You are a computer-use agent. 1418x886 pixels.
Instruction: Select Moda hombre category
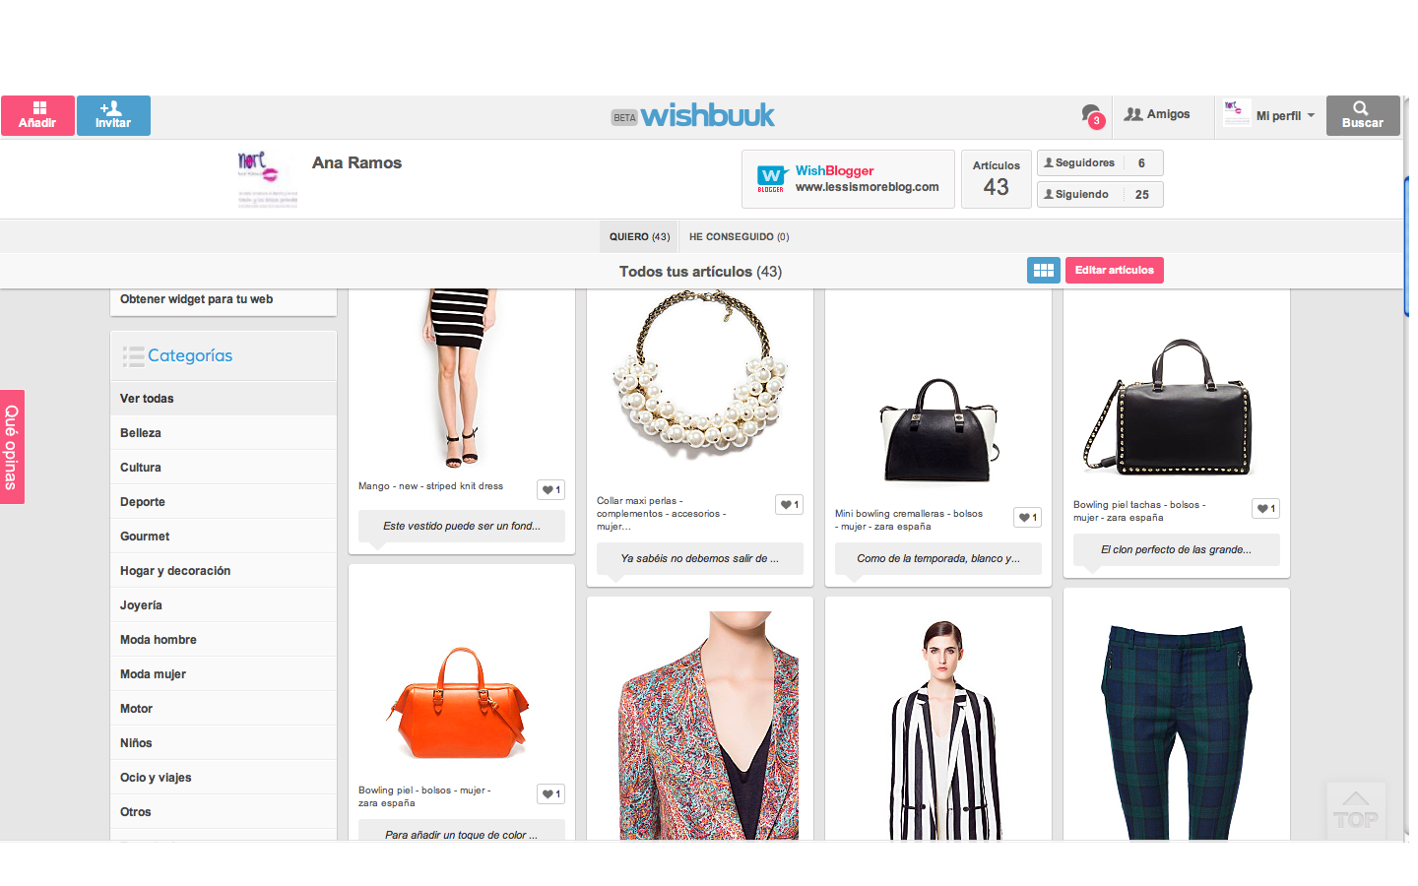224,640
